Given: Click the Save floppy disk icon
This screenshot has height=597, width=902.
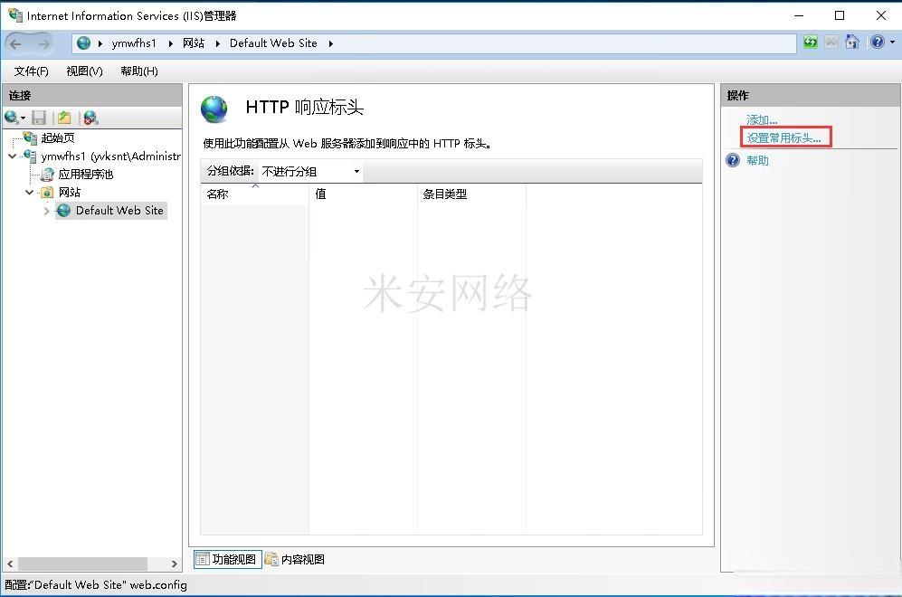Looking at the screenshot, I should pyautogui.click(x=39, y=118).
